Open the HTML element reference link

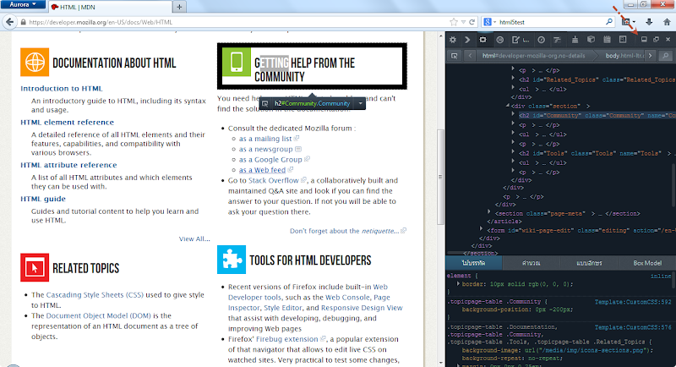pyautogui.click(x=68, y=122)
